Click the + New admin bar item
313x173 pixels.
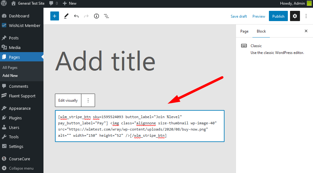click(x=70, y=3)
